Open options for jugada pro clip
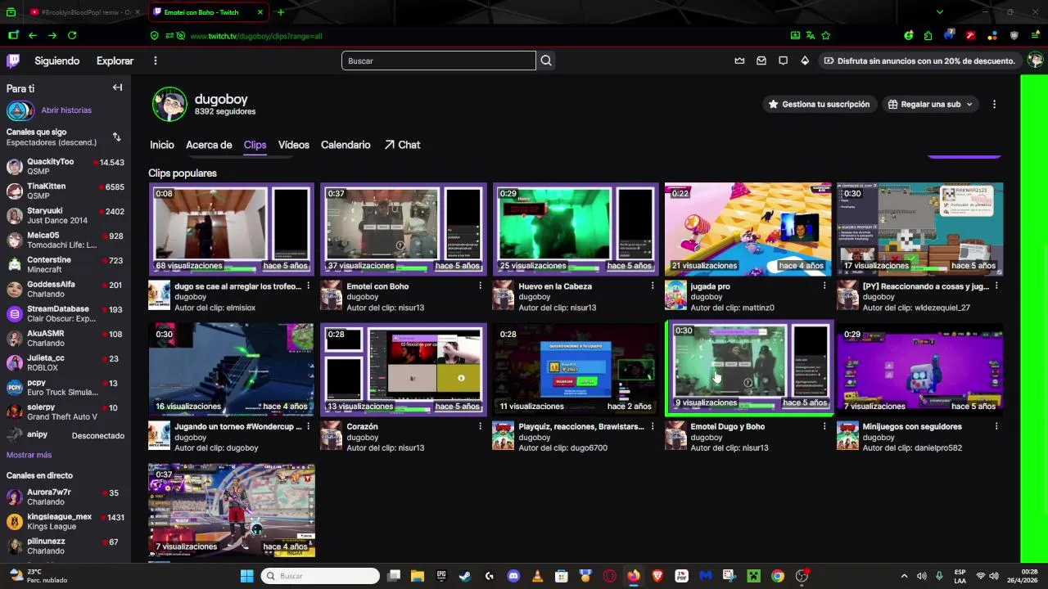1048x589 pixels. tap(824, 286)
